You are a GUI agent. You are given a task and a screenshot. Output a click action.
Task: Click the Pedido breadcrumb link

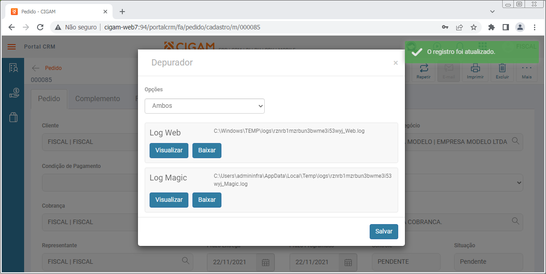[53, 68]
